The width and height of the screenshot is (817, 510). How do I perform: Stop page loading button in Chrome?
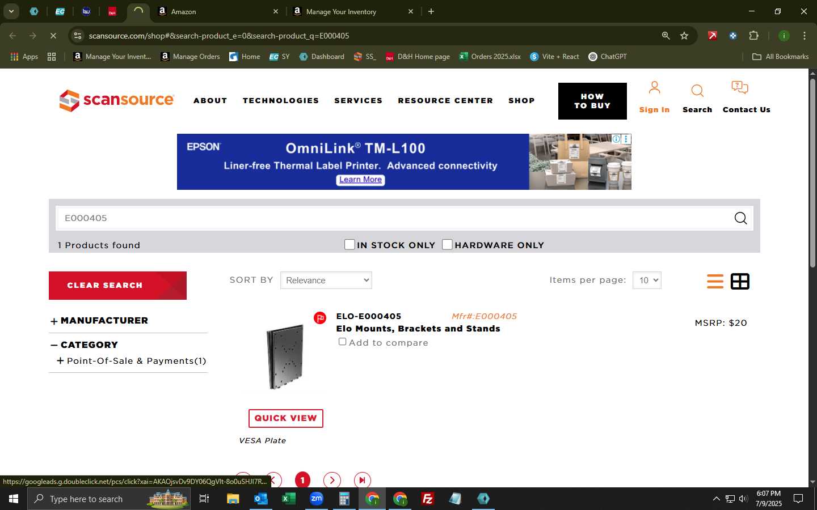pyautogui.click(x=53, y=36)
